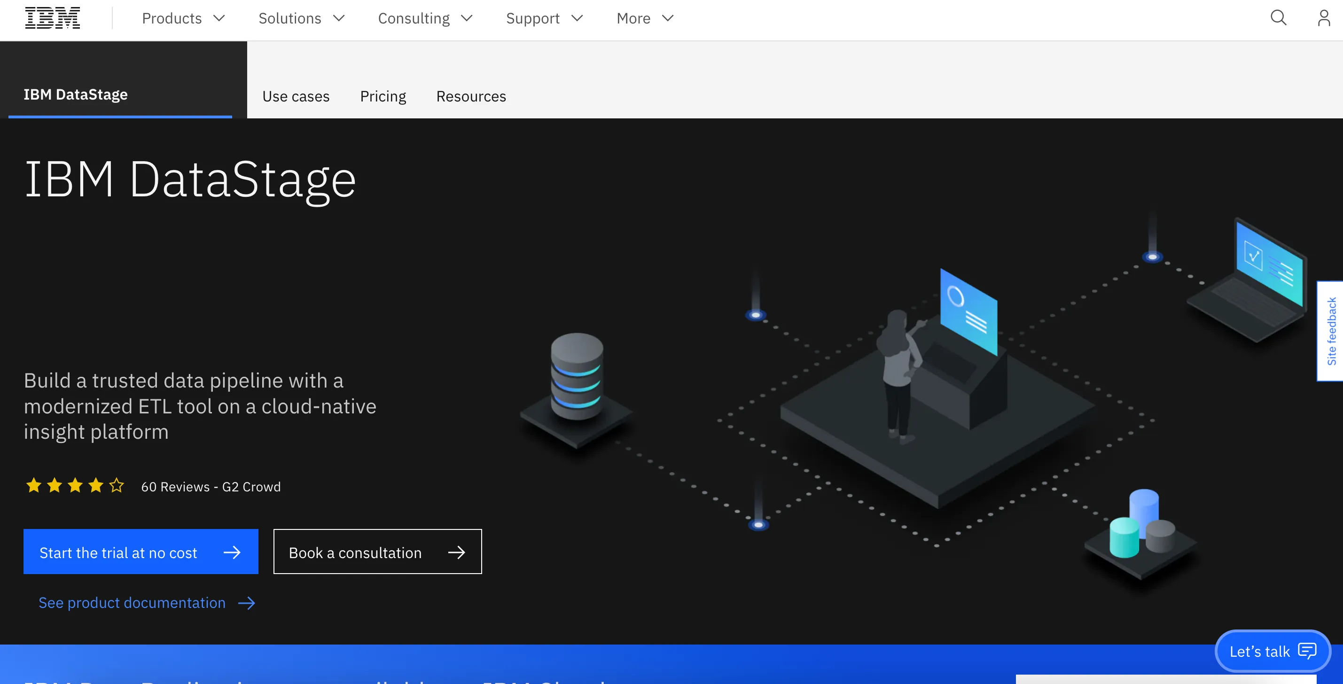Click the chevron next to Products

pos(219,18)
